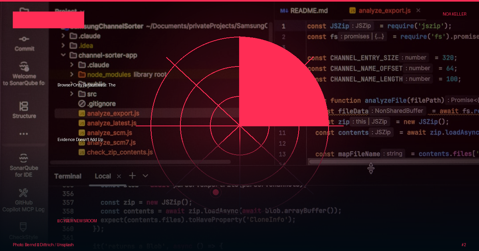This screenshot has height=251, width=479.
Task: Open analyze_scm7.js file
Action: coord(111,142)
